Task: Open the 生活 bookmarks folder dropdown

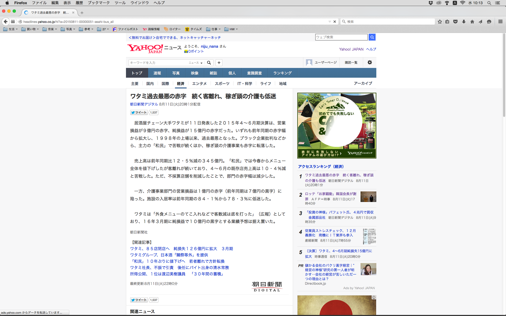Action: click(x=11, y=29)
